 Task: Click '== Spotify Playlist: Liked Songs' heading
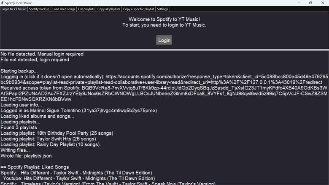(x=35, y=167)
